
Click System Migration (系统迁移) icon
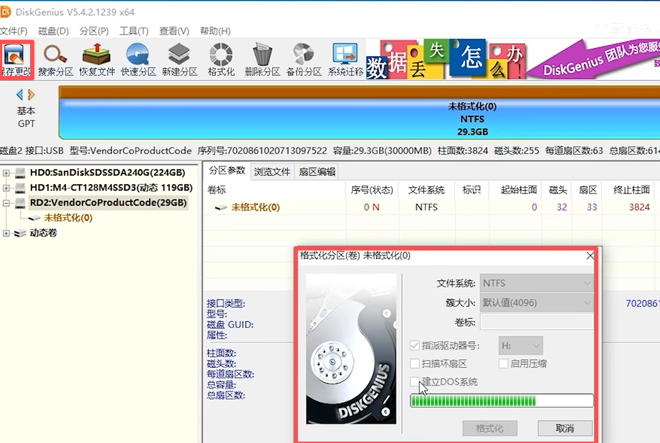pos(345,59)
